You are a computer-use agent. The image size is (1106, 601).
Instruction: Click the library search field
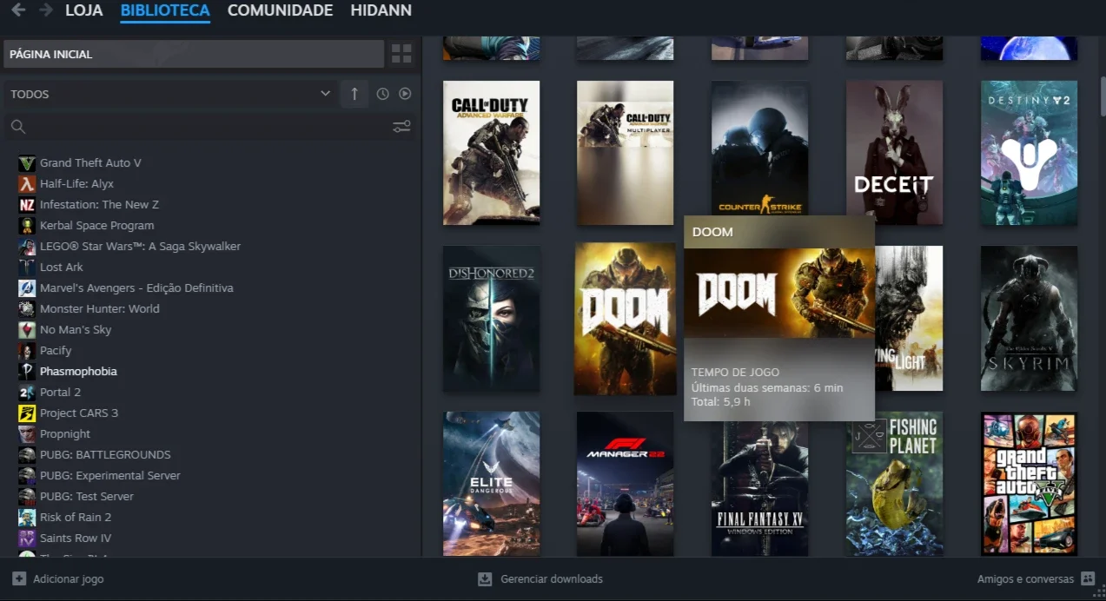click(x=209, y=127)
